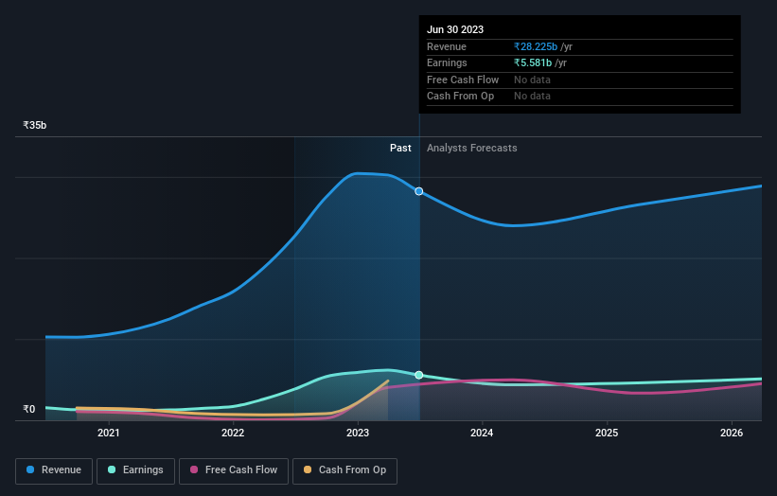The width and height of the screenshot is (777, 496).
Task: Click the Cash From Op row in tooltip
Action: click(x=580, y=97)
